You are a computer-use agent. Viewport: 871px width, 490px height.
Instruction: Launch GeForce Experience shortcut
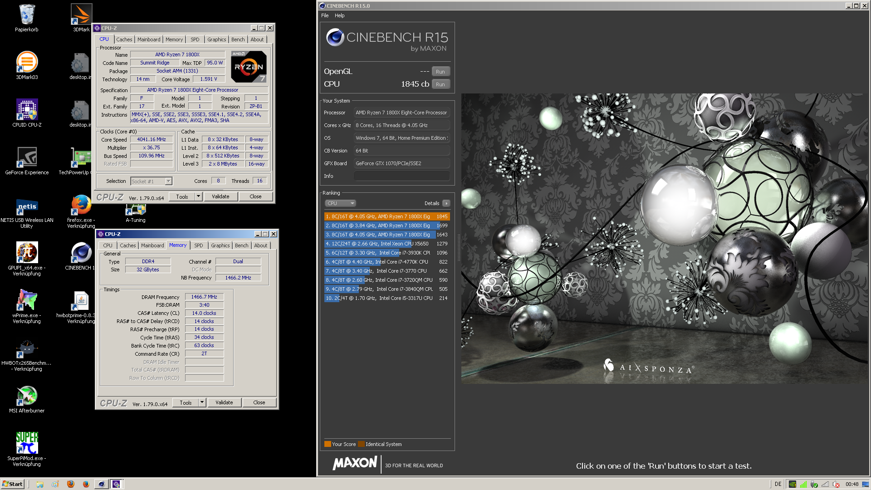27,161
